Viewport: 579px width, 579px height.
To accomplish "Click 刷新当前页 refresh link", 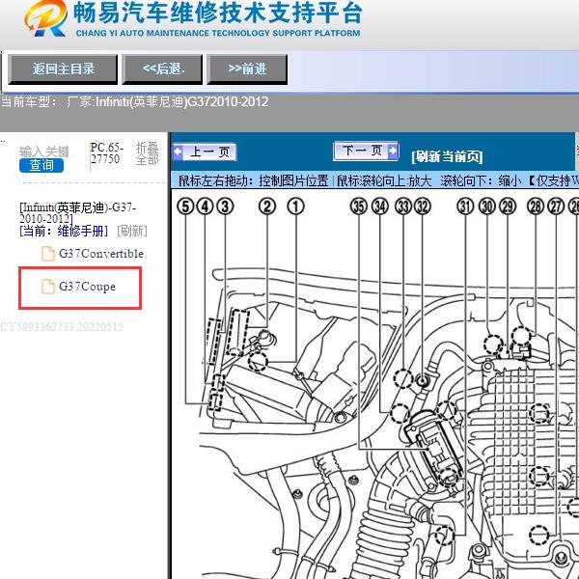I will [447, 156].
